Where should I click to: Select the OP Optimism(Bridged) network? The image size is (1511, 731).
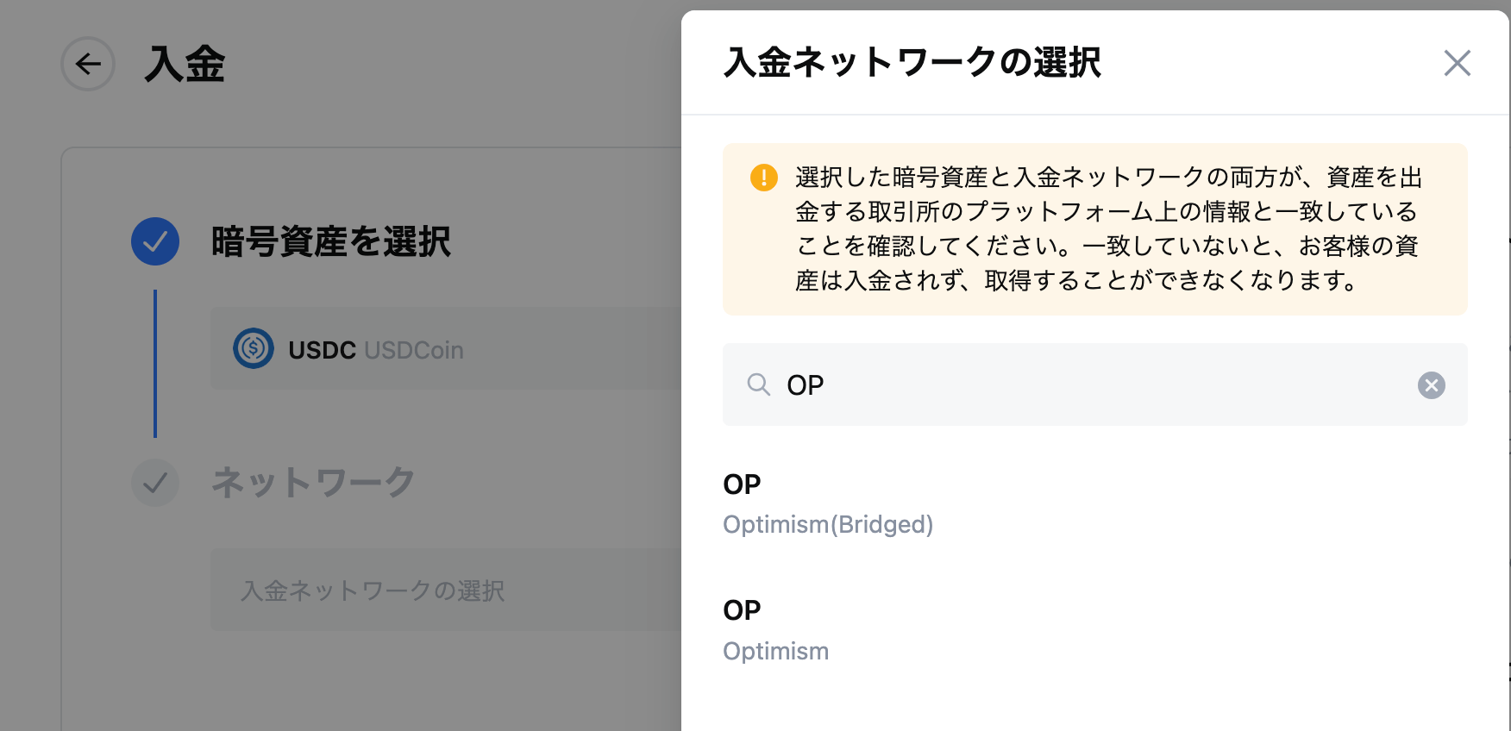tap(828, 504)
